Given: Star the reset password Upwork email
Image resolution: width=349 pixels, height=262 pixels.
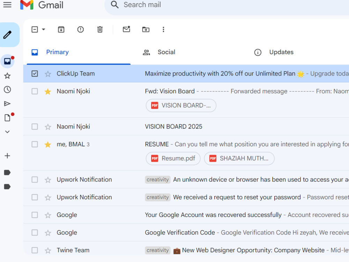Looking at the screenshot, I should [x=48, y=197].
